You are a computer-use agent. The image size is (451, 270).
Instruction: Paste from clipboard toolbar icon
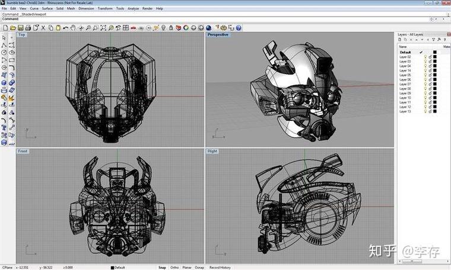point(58,28)
